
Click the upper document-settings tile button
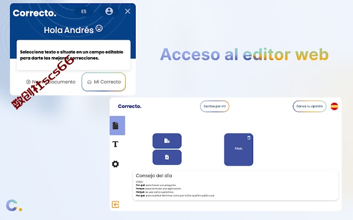point(167,141)
